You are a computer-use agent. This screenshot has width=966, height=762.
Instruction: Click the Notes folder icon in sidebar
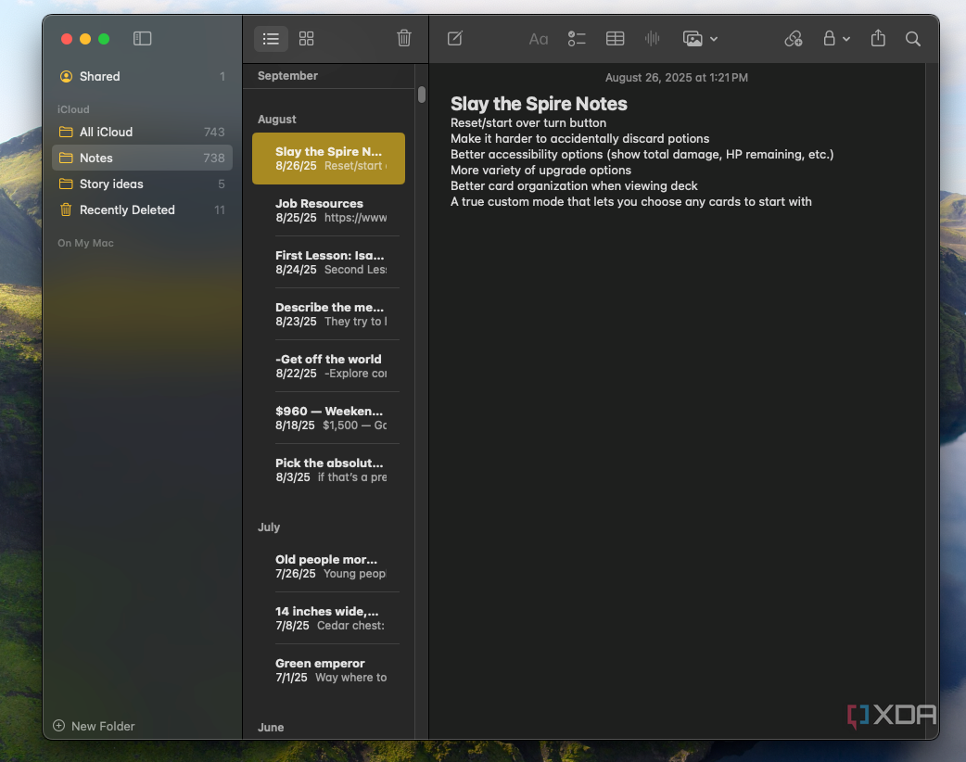[66, 158]
